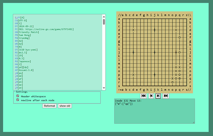Toggle newline after each node checkbox
213x136 pixels.
(18, 100)
